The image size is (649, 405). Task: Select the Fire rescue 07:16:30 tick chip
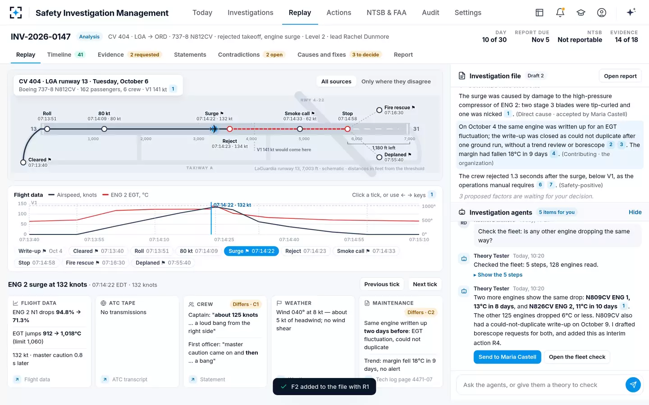[x=95, y=263]
